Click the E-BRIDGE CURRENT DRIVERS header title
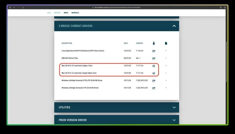 [x=75, y=26]
